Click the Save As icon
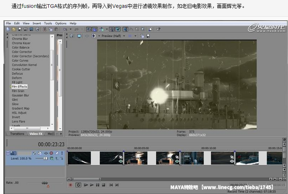Image resolution: width=288 pixels, height=194 pixels. pos(25,29)
